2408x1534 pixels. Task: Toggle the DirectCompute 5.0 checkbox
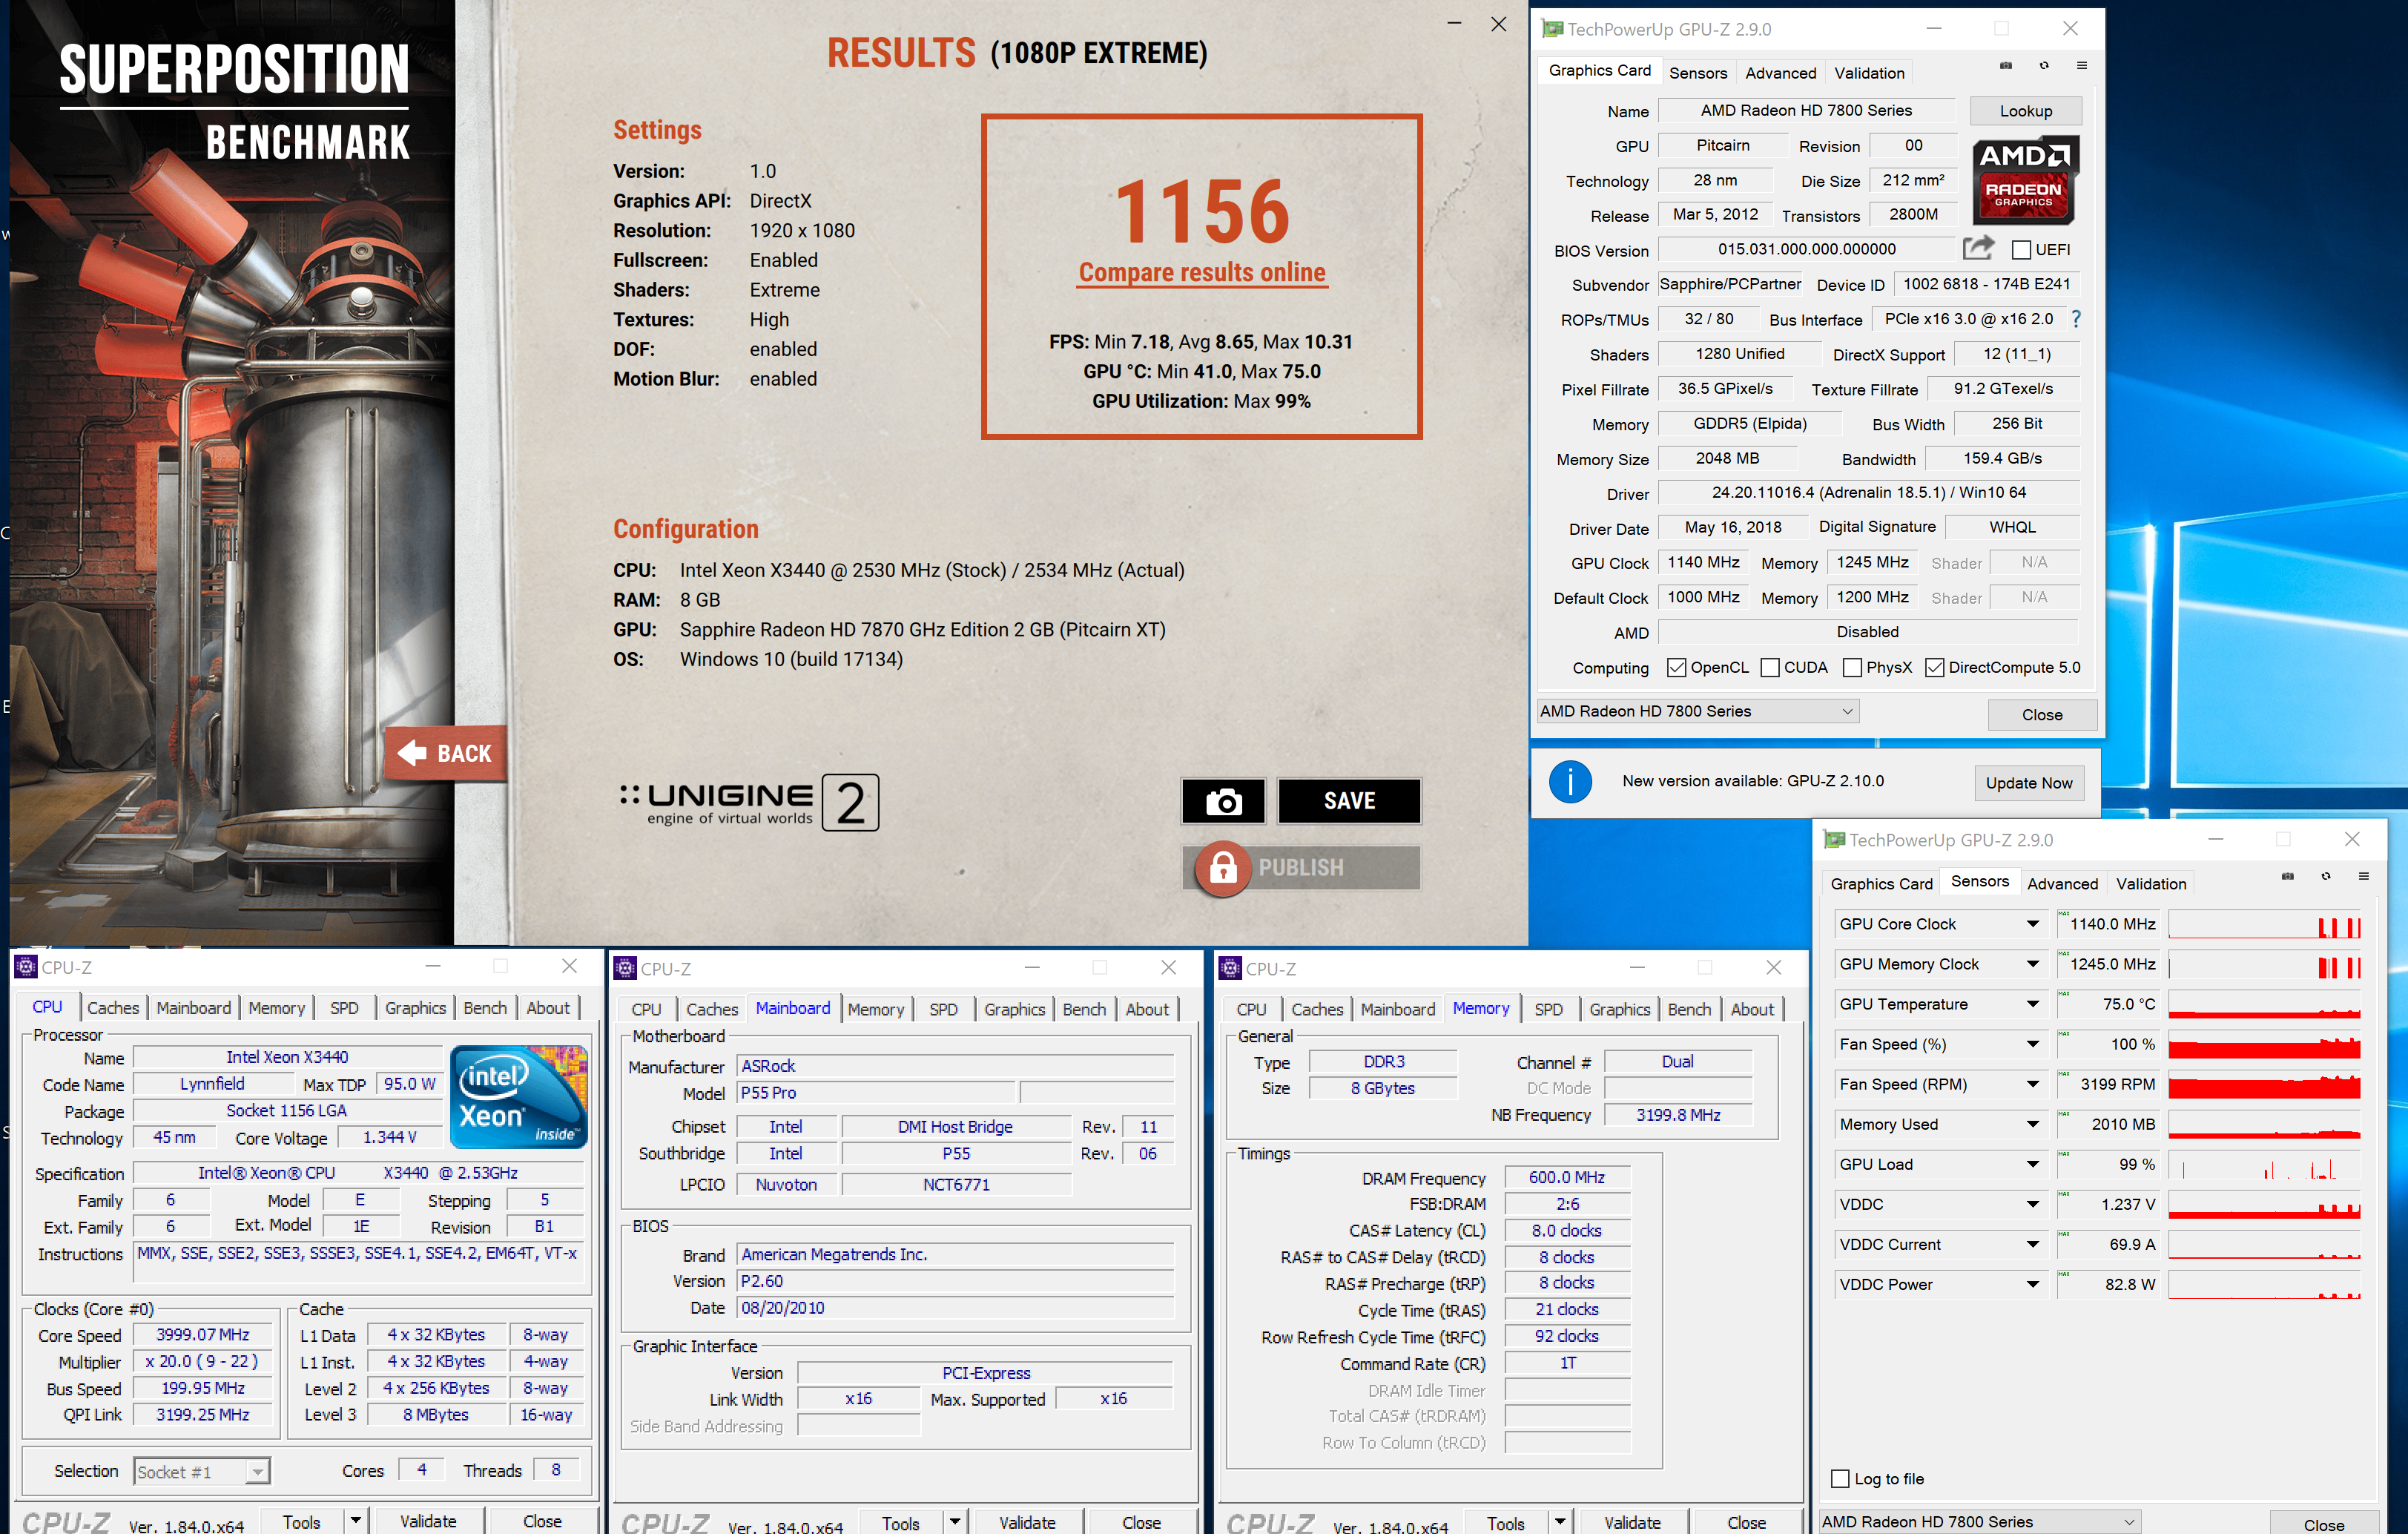(x=1935, y=668)
